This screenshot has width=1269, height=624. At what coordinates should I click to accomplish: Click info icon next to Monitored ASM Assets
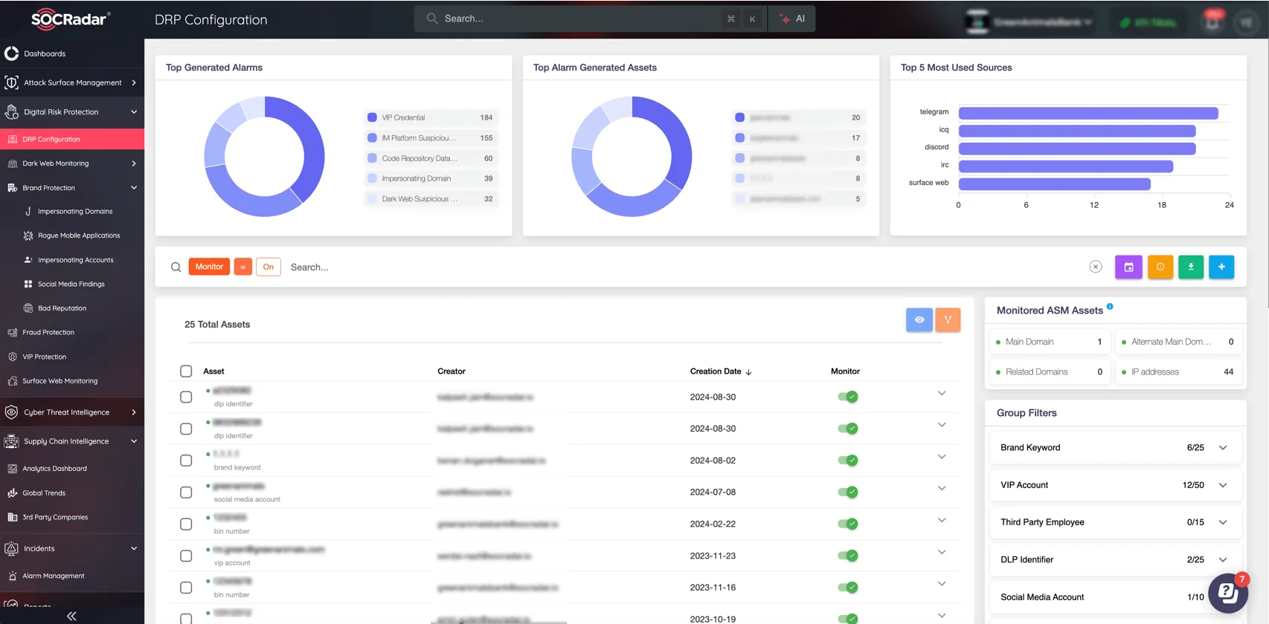(x=1110, y=306)
